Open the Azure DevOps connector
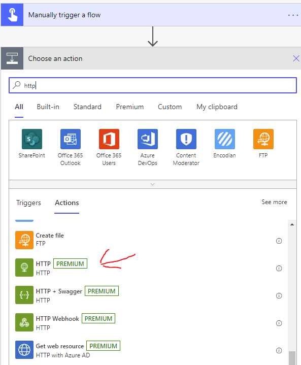The image size is (301, 365). tap(148, 139)
